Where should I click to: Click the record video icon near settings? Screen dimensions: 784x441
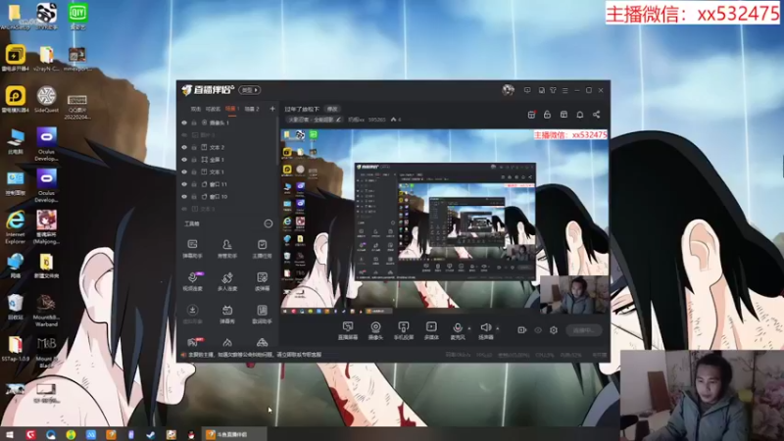522,330
